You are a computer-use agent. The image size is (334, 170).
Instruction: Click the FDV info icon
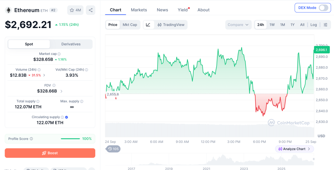pyautogui.click(x=54, y=85)
